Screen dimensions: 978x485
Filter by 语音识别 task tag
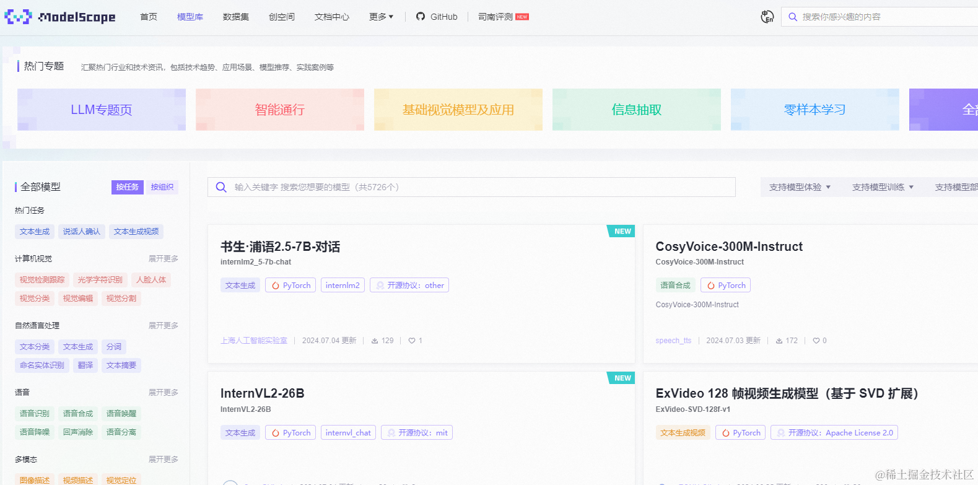[x=35, y=414]
